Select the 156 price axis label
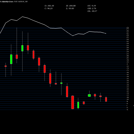This screenshot has height=134, width=134. (128, 77)
